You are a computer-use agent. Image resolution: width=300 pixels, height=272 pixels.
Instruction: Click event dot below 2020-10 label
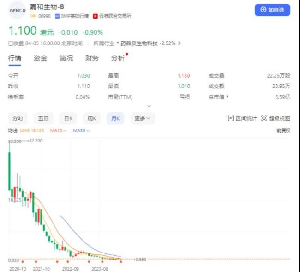[23, 262]
